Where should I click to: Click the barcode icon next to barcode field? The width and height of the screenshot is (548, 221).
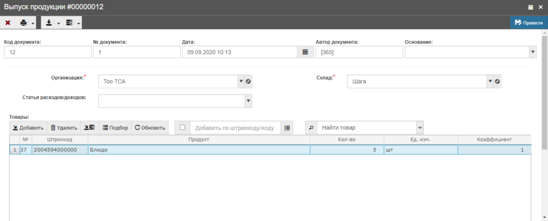click(x=287, y=128)
